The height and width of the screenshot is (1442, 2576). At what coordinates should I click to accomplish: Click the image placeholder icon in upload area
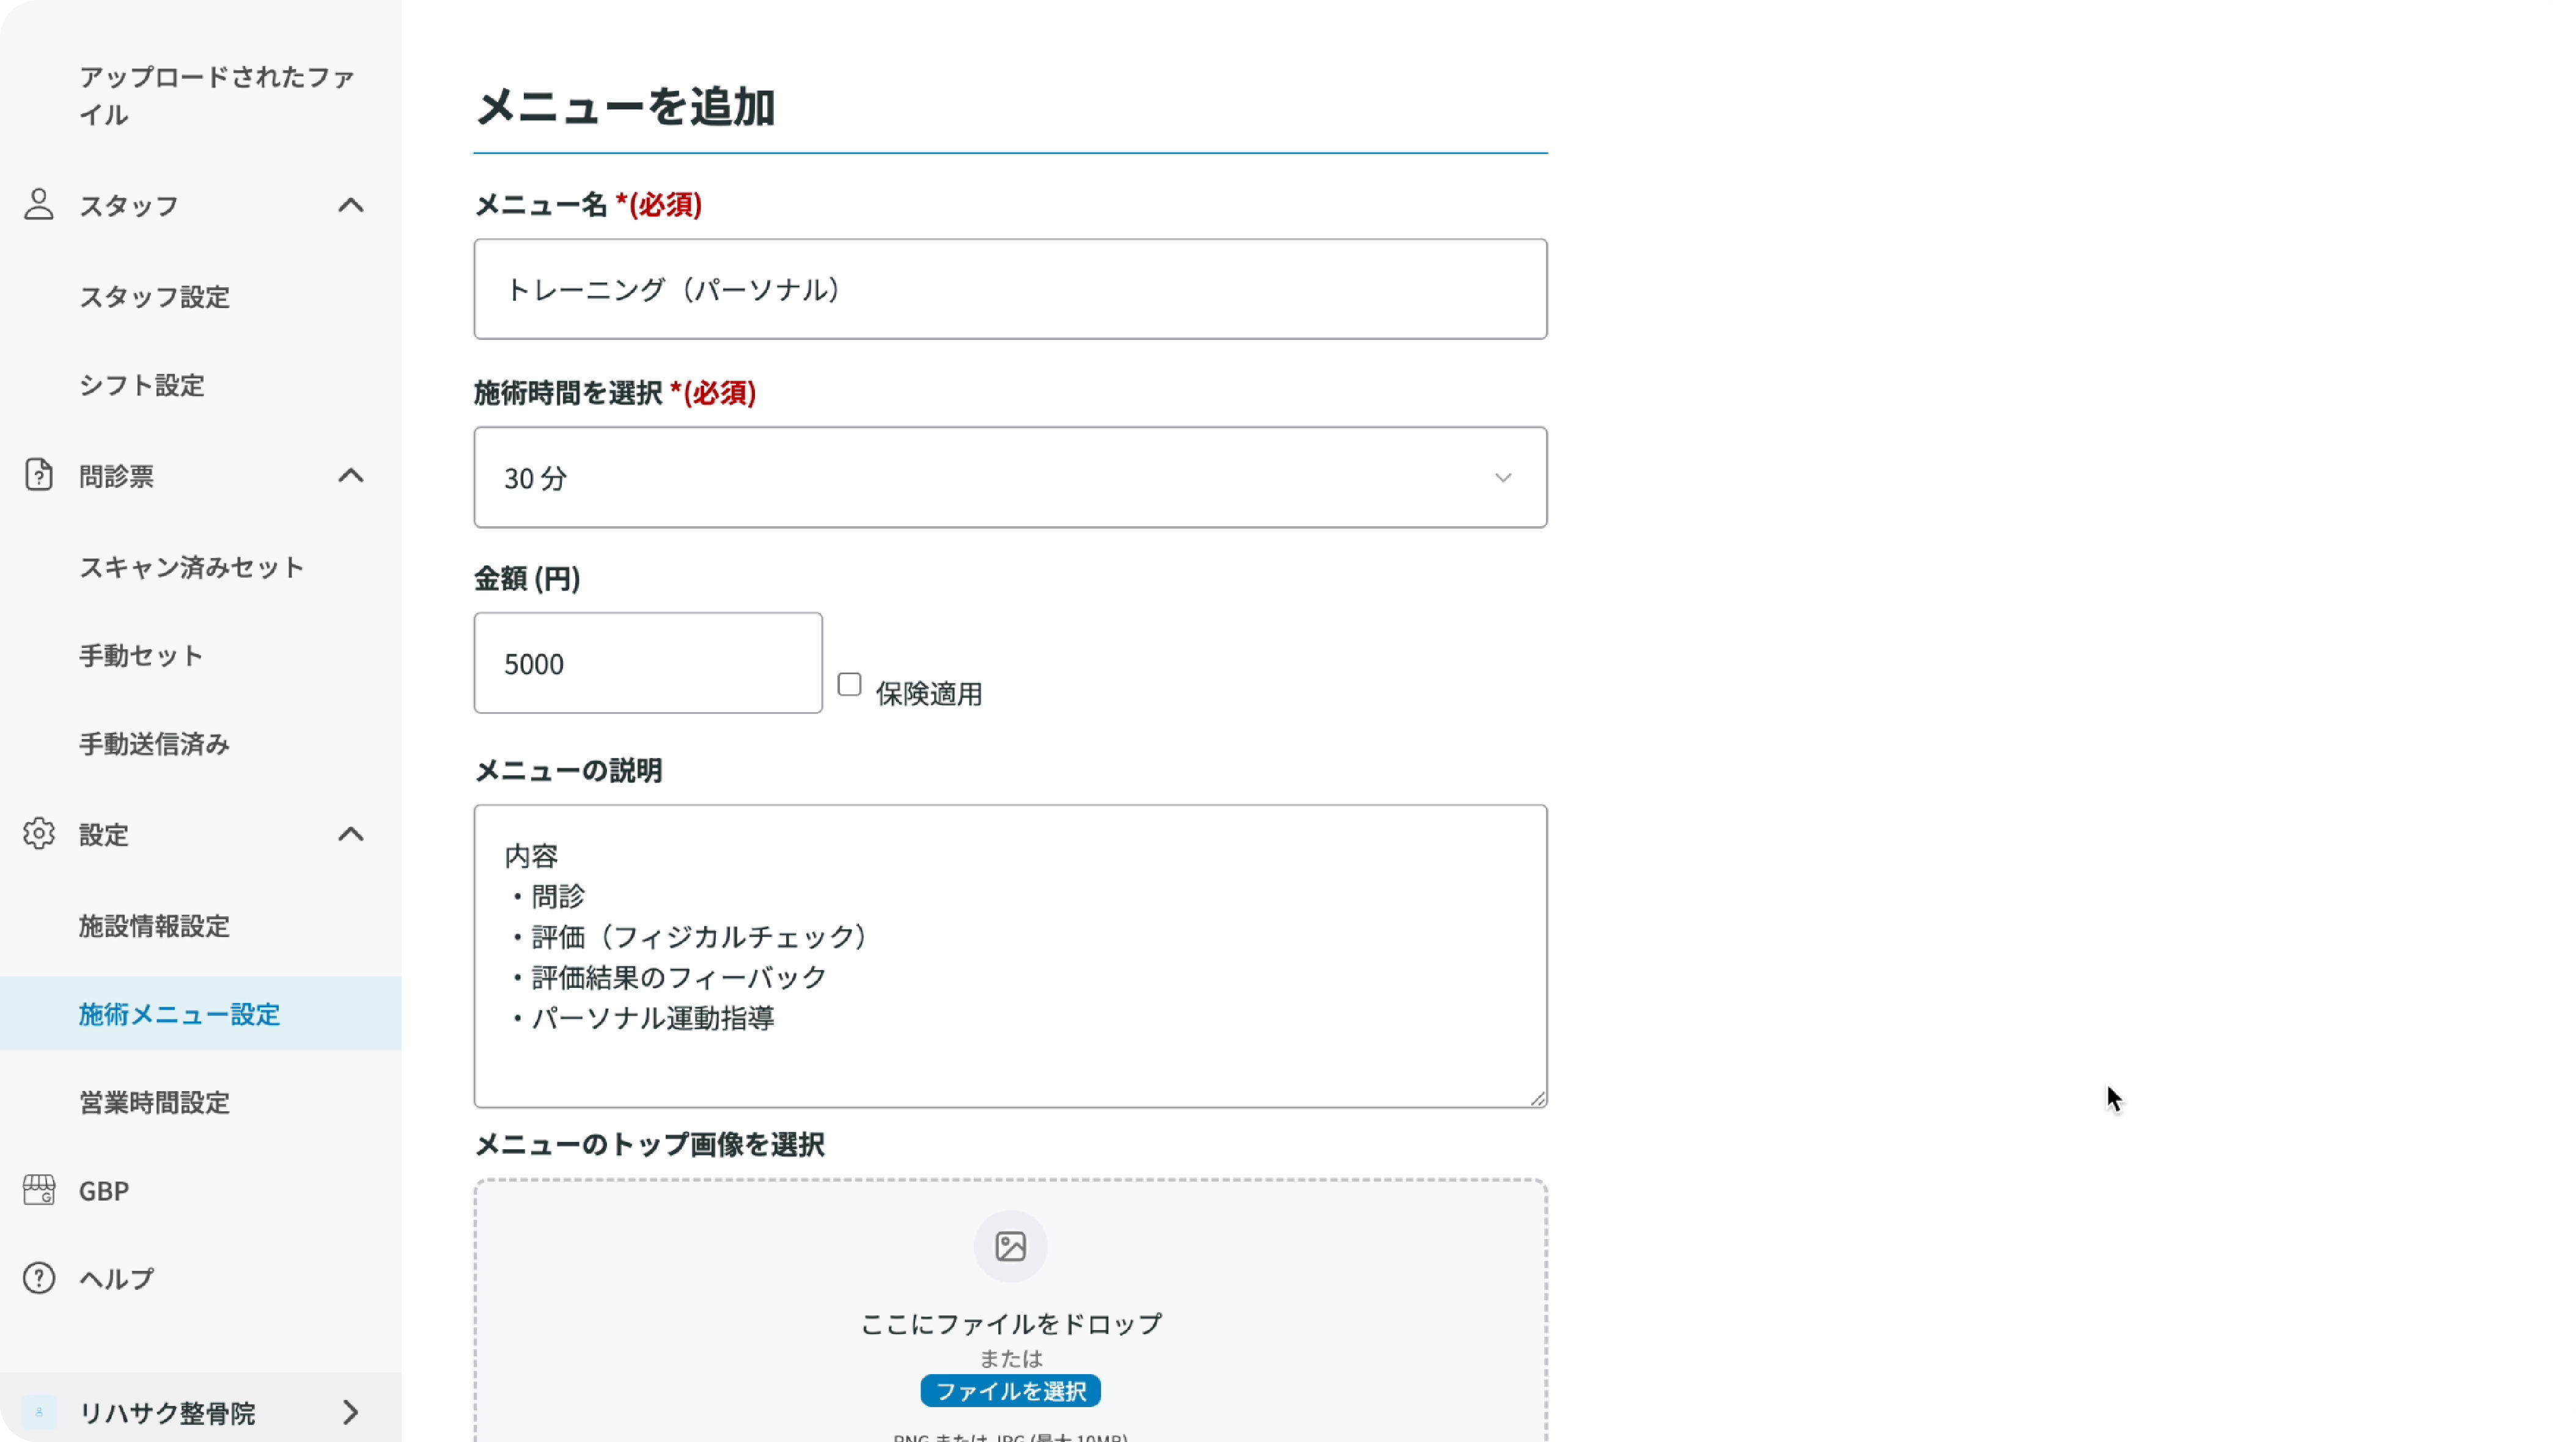1010,1246
